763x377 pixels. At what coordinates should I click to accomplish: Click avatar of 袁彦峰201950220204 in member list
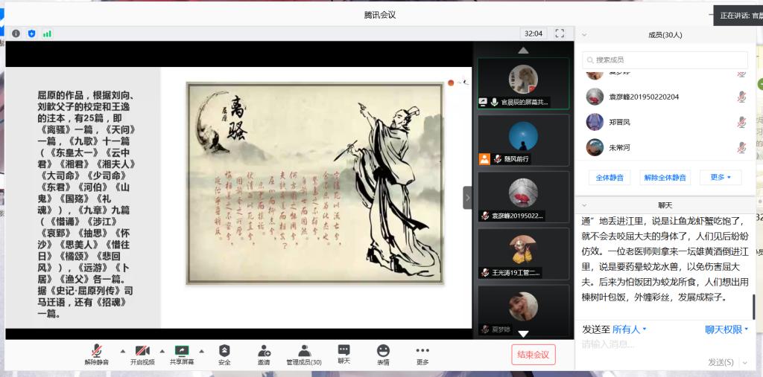[595, 97]
